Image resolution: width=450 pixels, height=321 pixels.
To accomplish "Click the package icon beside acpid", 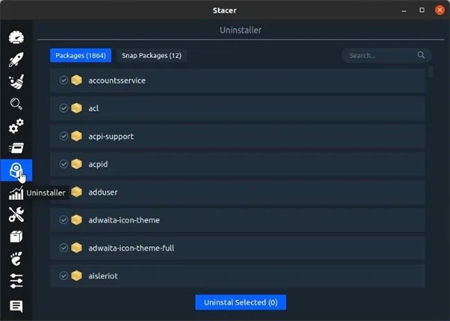I will click(77, 164).
